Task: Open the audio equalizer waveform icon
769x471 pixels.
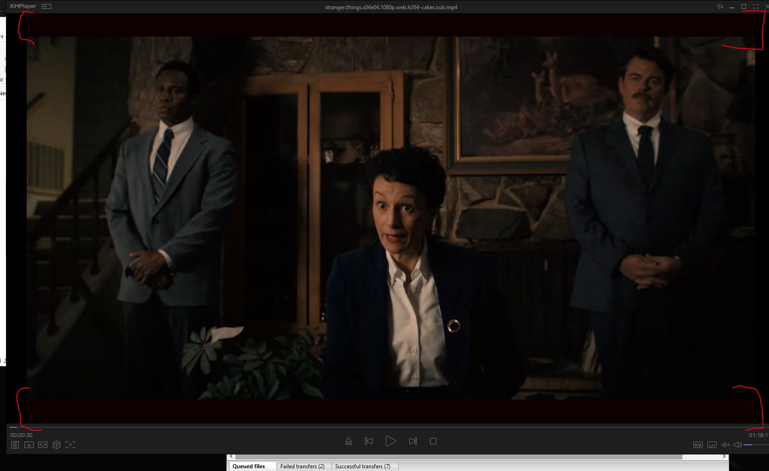Action: pos(726,445)
